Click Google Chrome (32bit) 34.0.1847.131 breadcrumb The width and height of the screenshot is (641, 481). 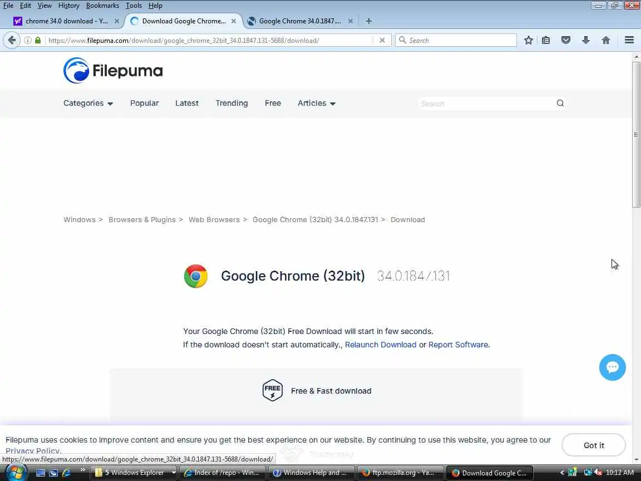click(315, 220)
